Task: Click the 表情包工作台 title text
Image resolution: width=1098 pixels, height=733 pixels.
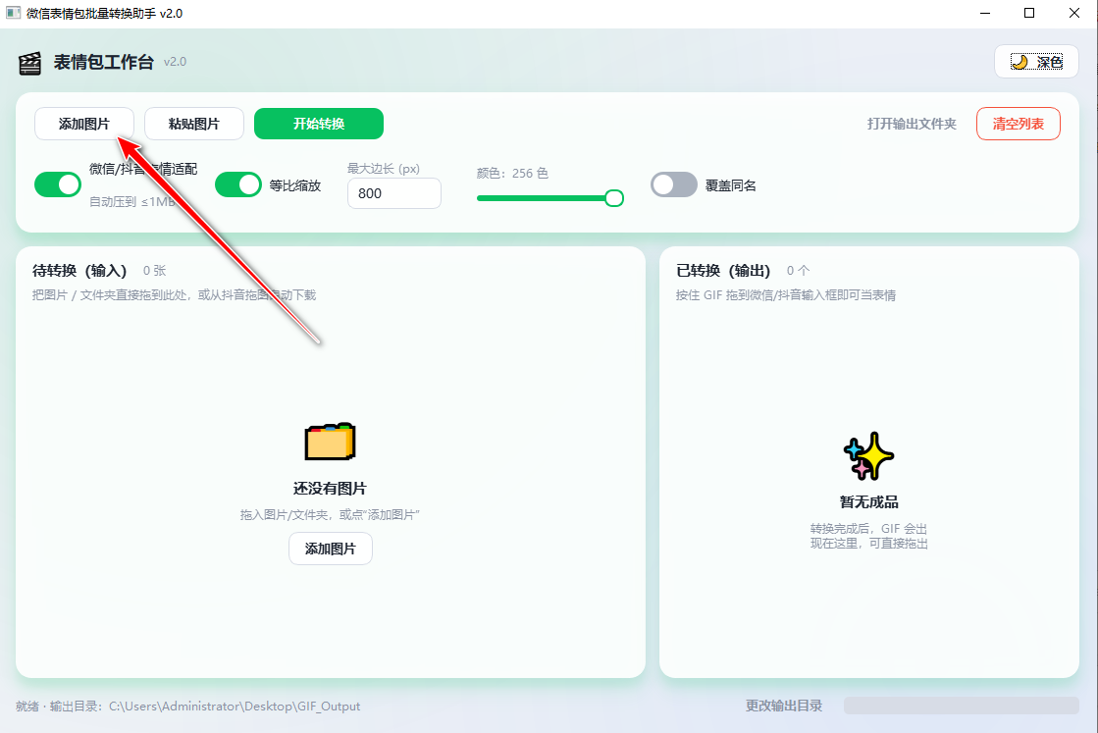Action: click(x=104, y=62)
